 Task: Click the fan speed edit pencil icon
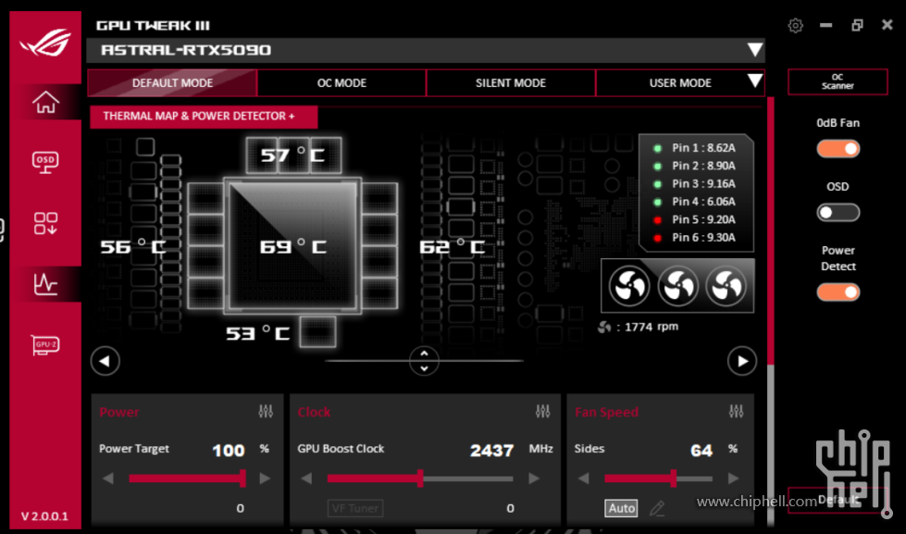tap(657, 508)
